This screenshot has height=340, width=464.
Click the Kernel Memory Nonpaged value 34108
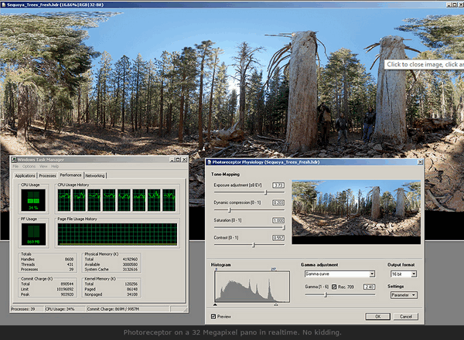pyautogui.click(x=132, y=294)
